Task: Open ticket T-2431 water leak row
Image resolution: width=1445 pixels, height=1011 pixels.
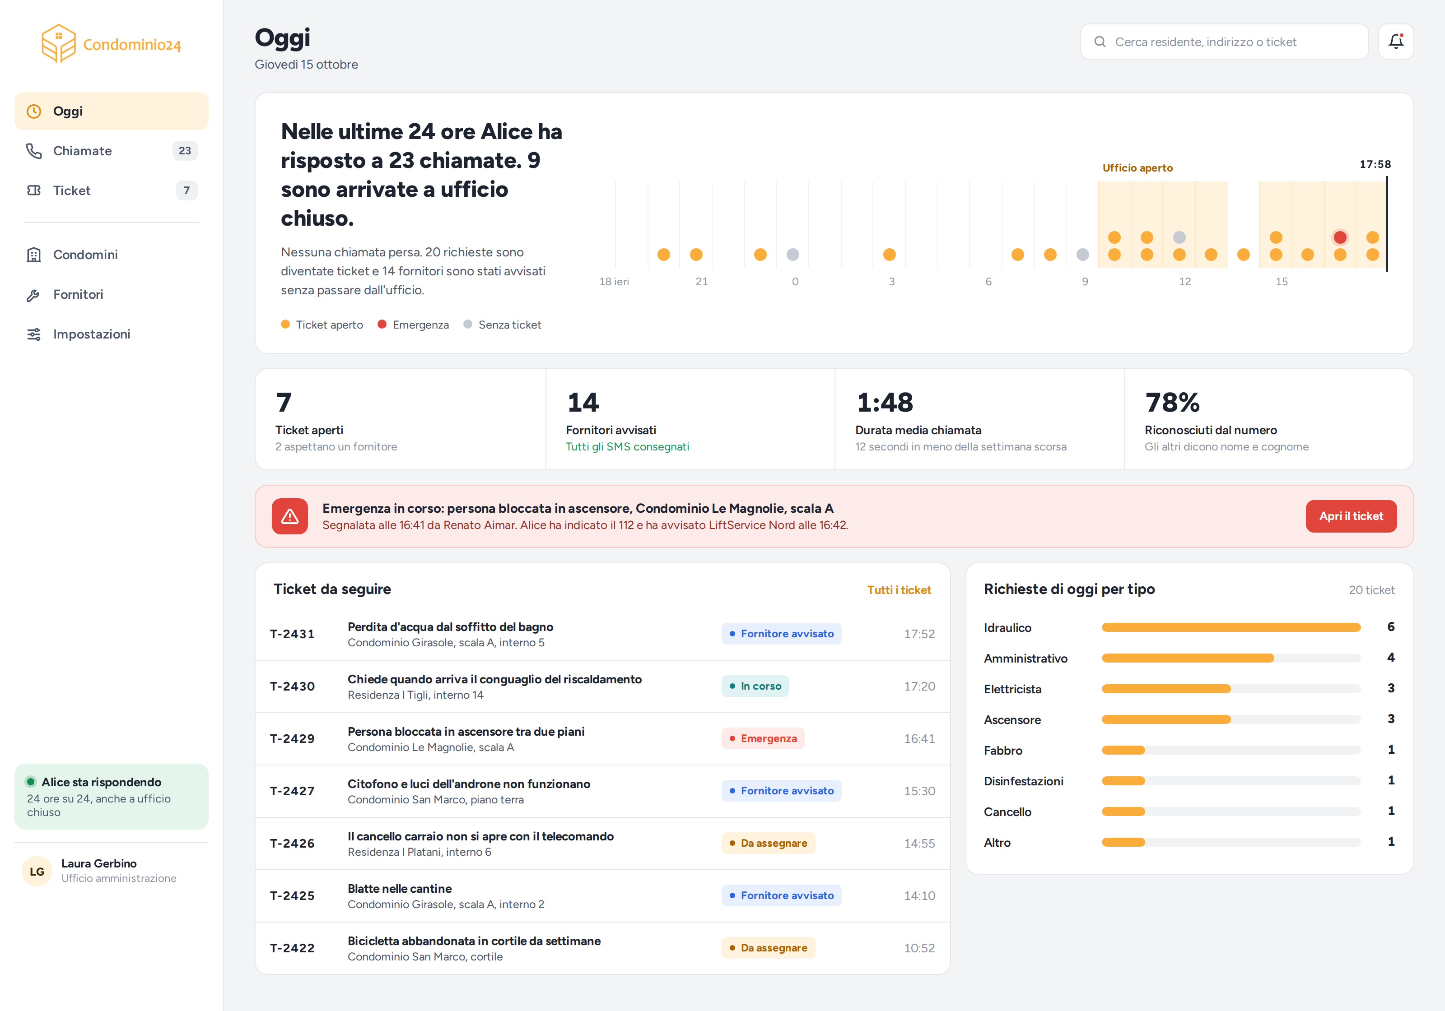Action: (602, 634)
